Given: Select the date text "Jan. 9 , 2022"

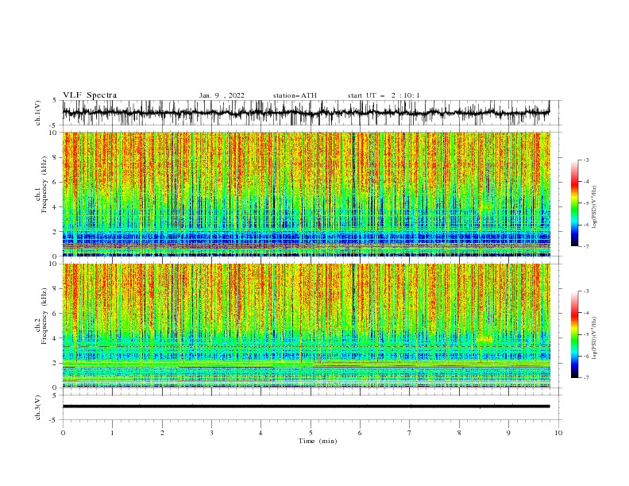Looking at the screenshot, I should click(222, 95).
